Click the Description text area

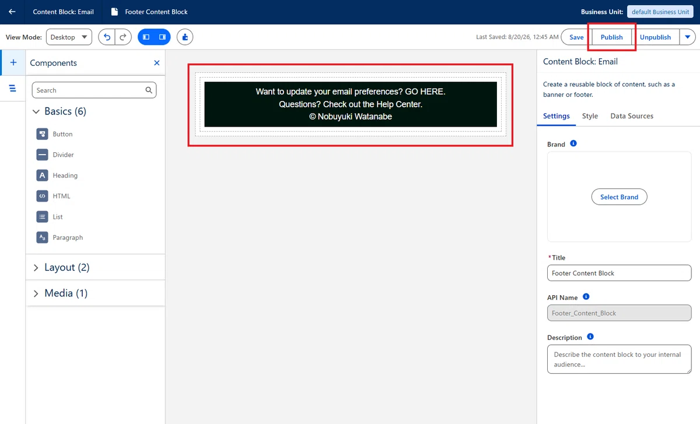click(619, 359)
